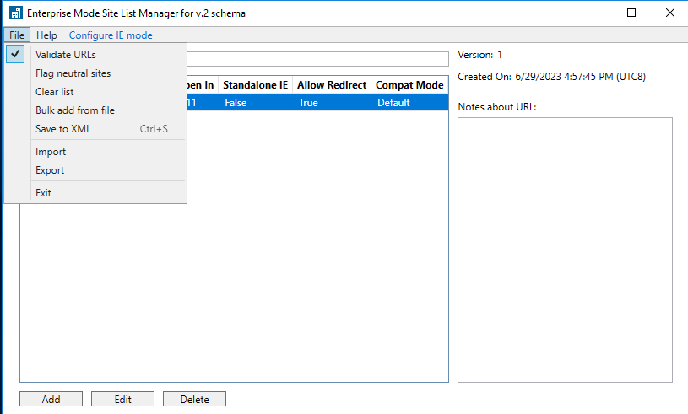Minimize the Site List Manager window
The width and height of the screenshot is (688, 414).
593,13
